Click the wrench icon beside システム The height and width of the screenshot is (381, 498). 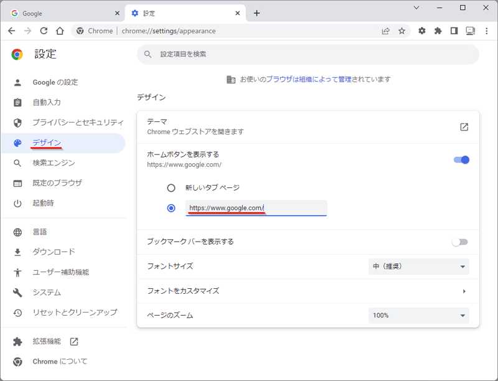(17, 293)
